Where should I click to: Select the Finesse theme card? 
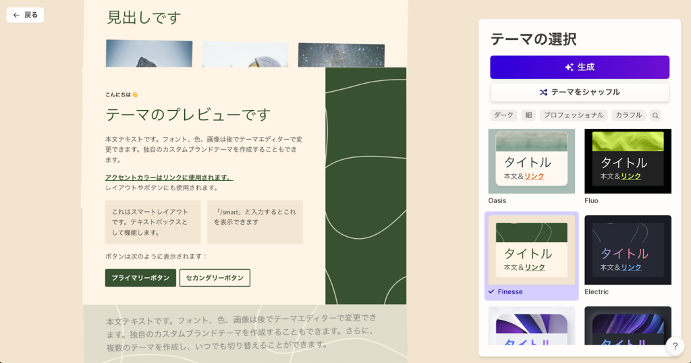click(x=532, y=250)
